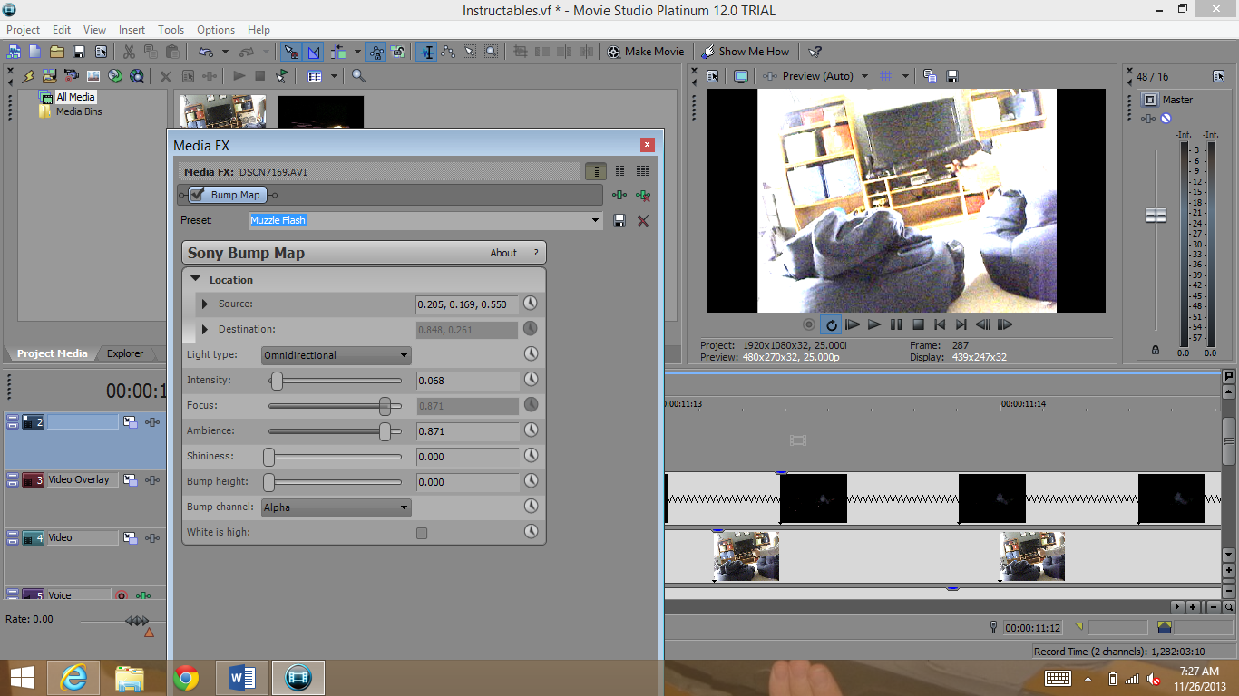The image size is (1239, 696).
Task: Toggle the mixer fader lock icon
Action: 1156,350
